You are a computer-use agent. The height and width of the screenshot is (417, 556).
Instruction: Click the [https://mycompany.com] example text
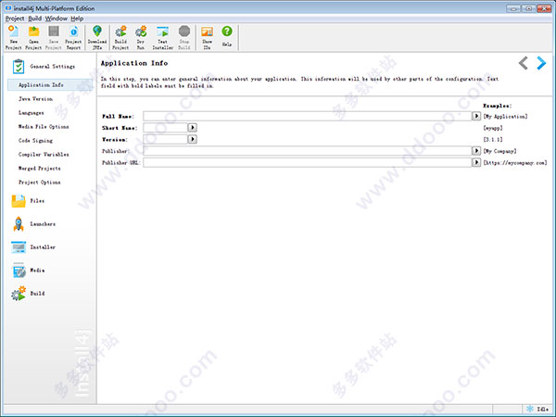[x=515, y=163]
